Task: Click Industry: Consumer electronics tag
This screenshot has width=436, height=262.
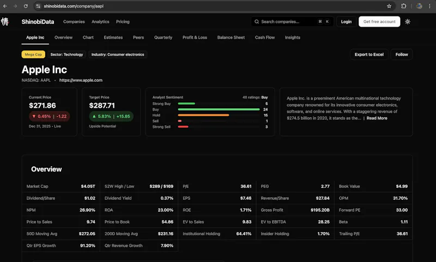Action: pos(118,54)
